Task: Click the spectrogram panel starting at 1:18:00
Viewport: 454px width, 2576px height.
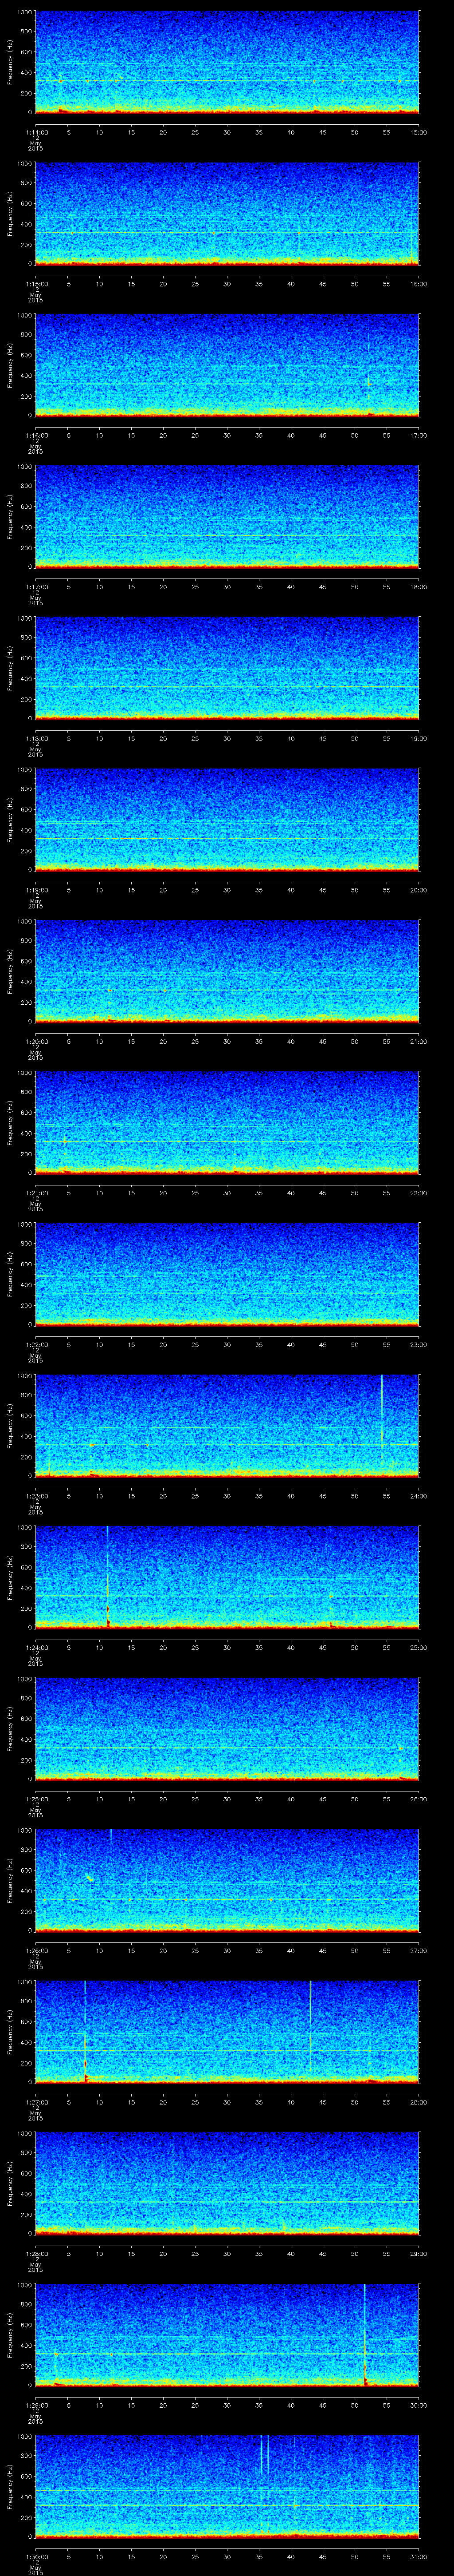Action: pos(227,668)
